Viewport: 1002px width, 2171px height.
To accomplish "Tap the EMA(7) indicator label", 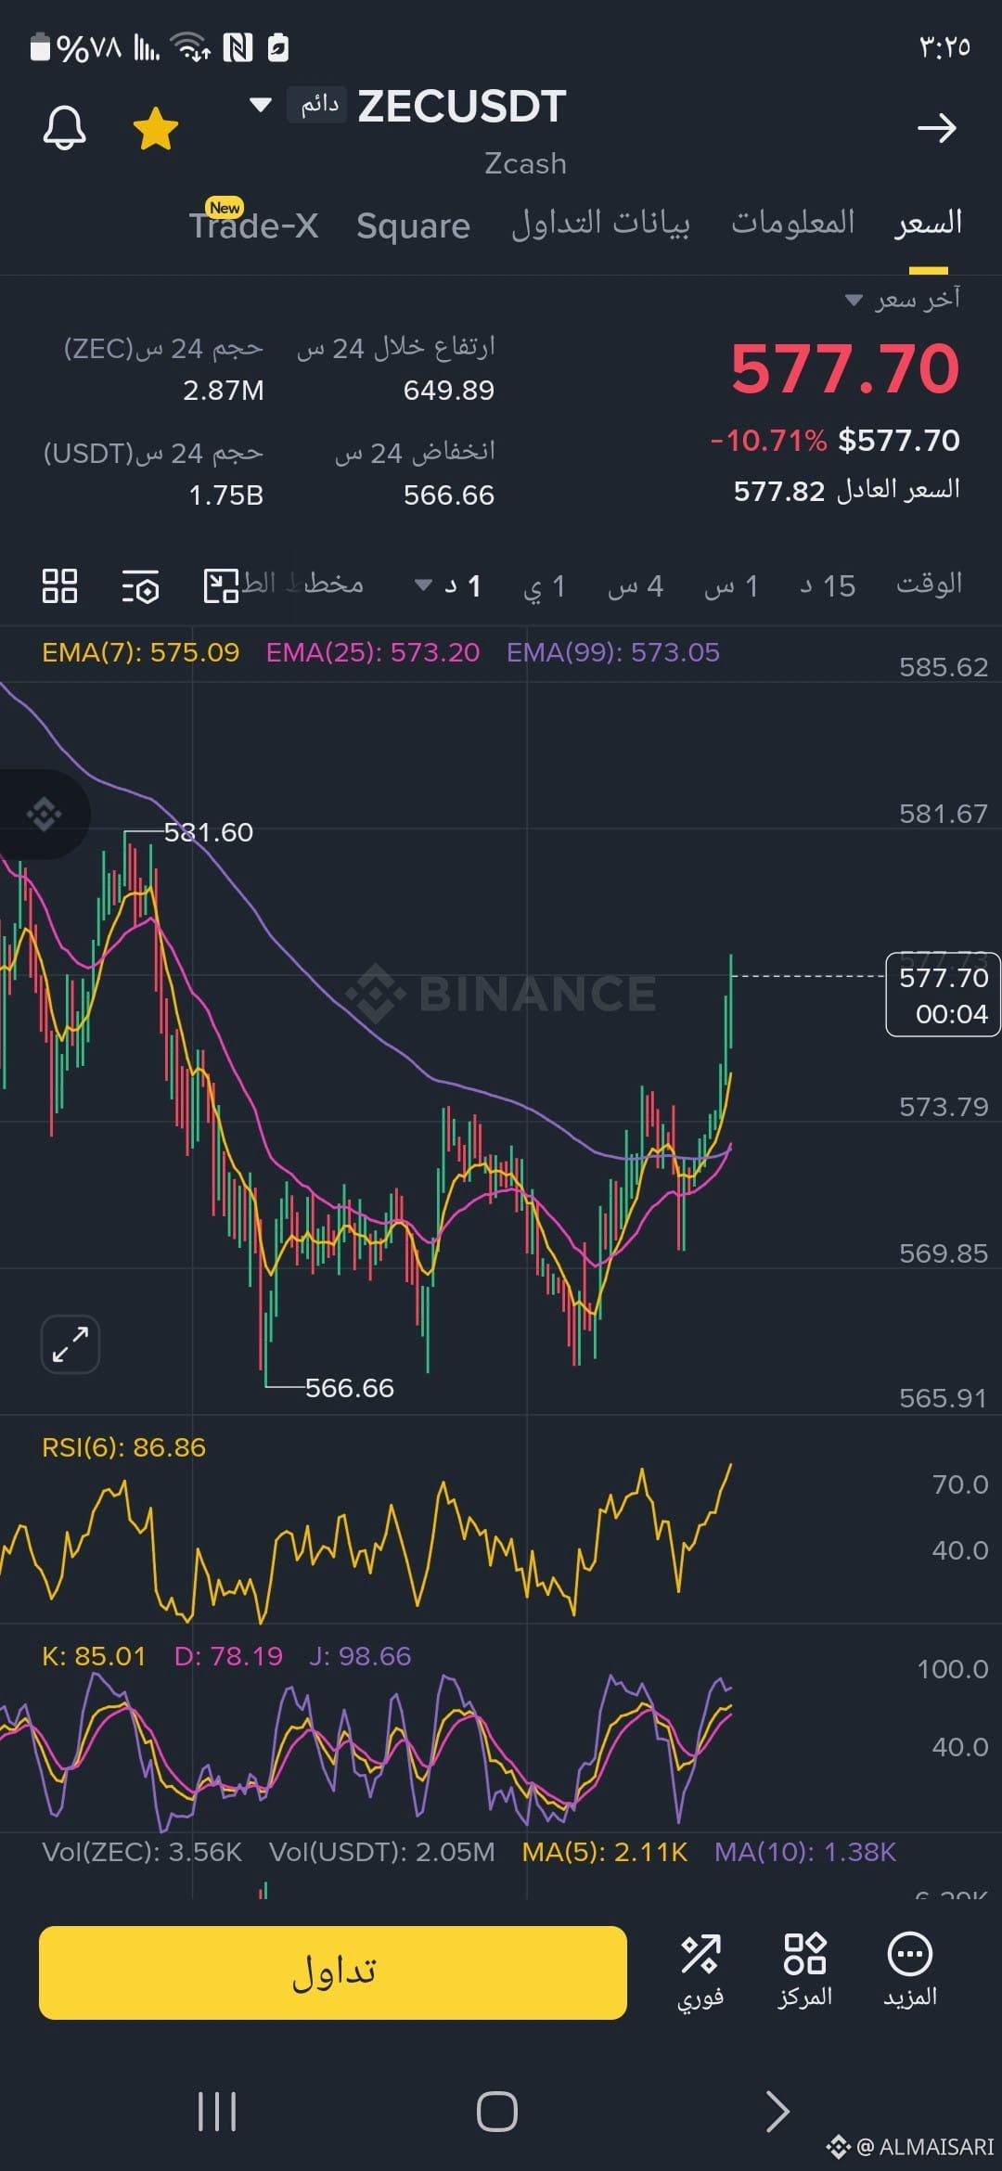I will (140, 652).
